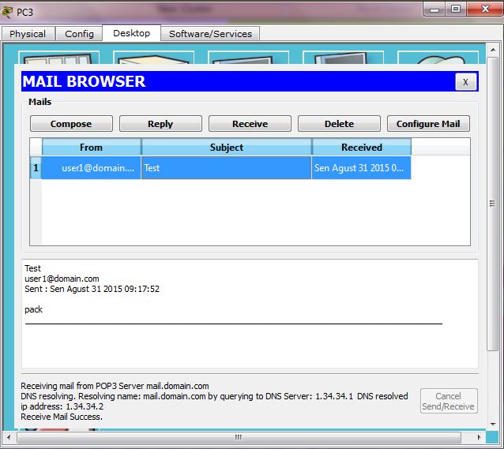Click the 'Receive Mail Success.' status text
Image resolution: width=504 pixels, height=449 pixels.
pos(62,417)
